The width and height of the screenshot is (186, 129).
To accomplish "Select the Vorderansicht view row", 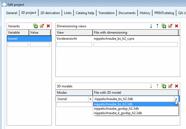I will coord(118,39).
